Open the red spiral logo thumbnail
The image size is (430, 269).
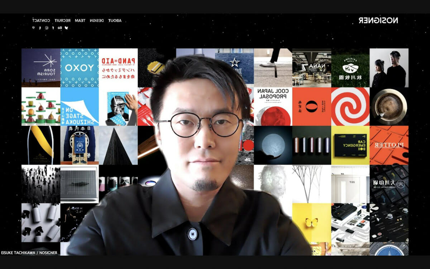[350, 107]
